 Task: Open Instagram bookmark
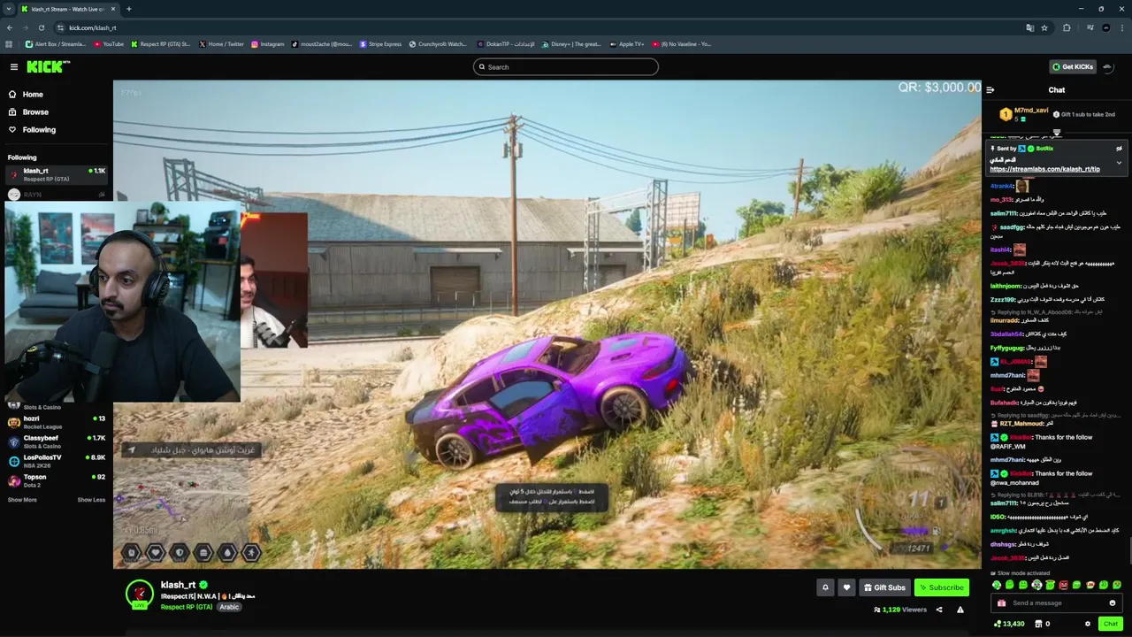pos(268,43)
